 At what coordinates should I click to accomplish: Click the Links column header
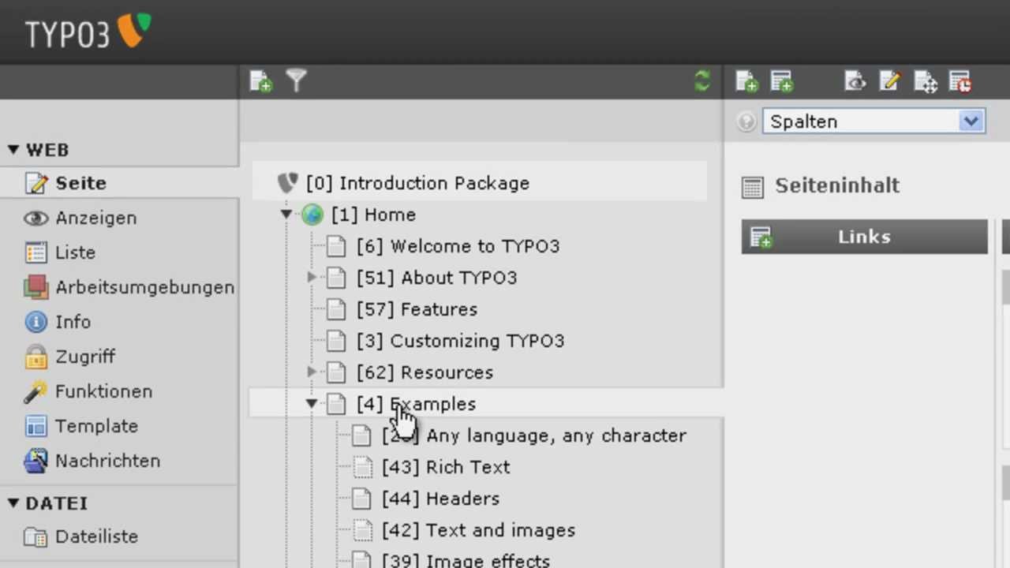(x=865, y=237)
